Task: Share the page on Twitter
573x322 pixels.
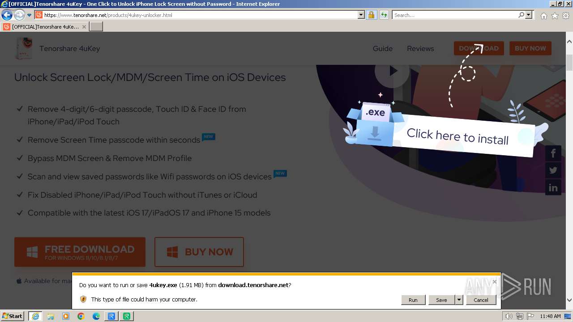Action: (553, 170)
